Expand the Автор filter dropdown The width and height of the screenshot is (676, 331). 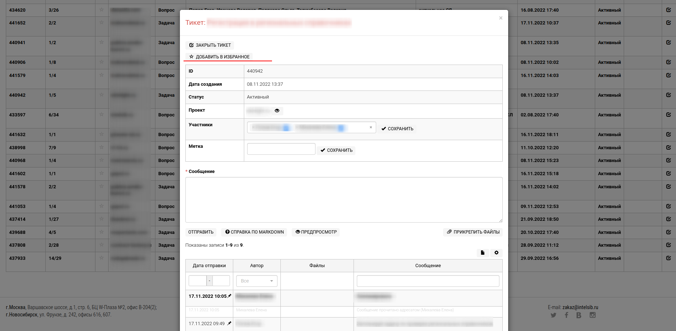[x=257, y=281]
